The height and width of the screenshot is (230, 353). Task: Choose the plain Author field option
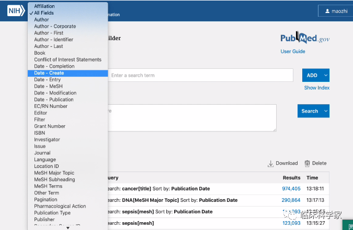point(68,19)
